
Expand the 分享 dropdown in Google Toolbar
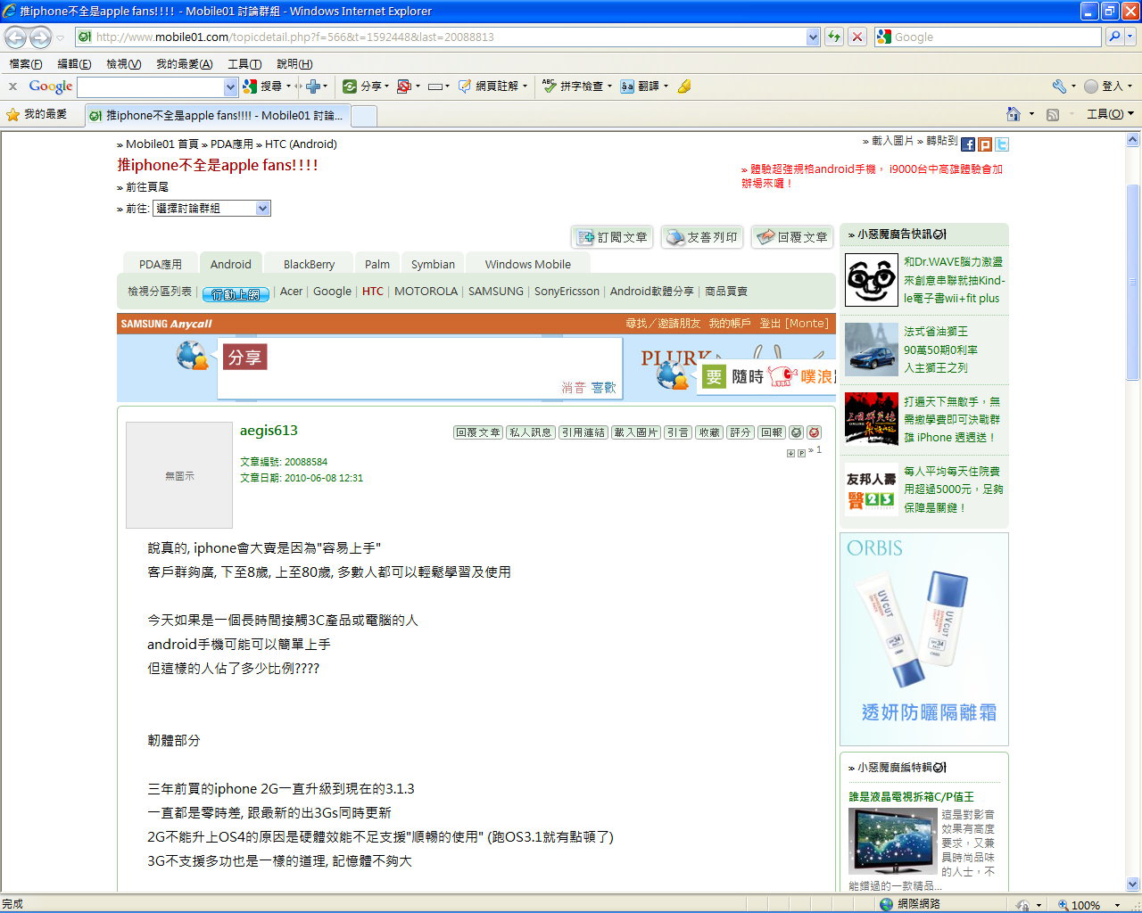[386, 86]
